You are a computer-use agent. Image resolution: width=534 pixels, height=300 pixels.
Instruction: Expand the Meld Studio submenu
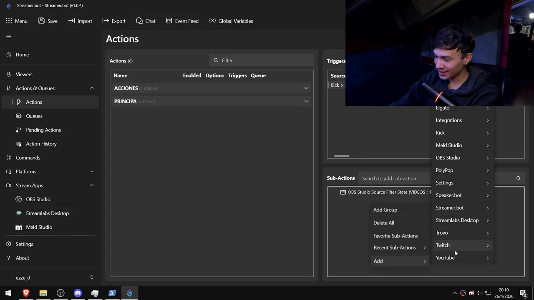point(462,145)
